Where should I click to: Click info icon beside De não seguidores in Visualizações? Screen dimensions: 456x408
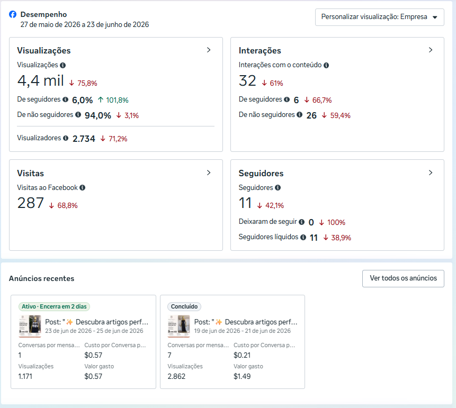pos(78,115)
